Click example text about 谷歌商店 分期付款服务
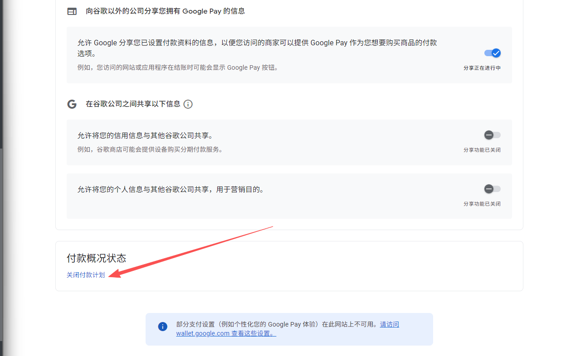566x356 pixels. pyautogui.click(x=150, y=149)
